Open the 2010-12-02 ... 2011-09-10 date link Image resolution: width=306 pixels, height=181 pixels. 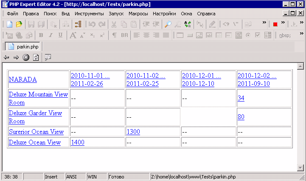coord(257,79)
